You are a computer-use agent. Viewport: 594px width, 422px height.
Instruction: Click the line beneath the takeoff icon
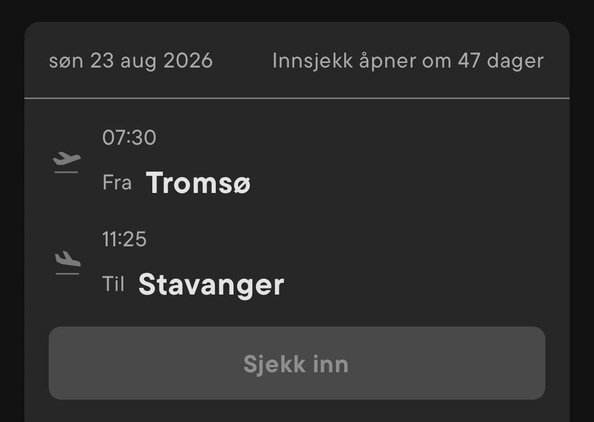(66, 172)
